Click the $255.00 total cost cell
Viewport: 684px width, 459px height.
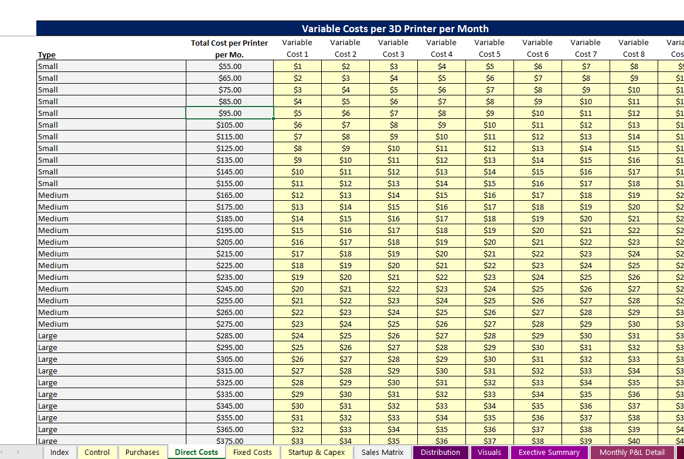click(230, 301)
